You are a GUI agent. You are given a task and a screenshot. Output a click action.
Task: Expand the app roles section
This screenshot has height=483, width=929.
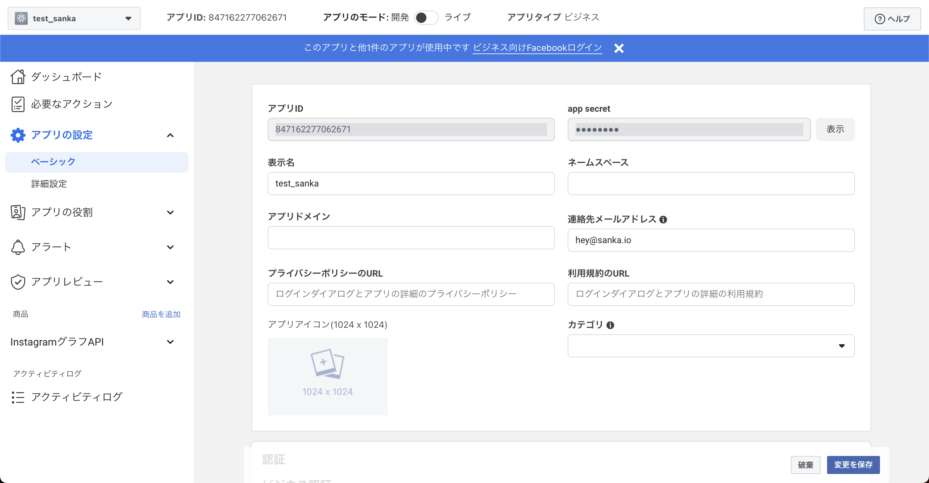(170, 212)
